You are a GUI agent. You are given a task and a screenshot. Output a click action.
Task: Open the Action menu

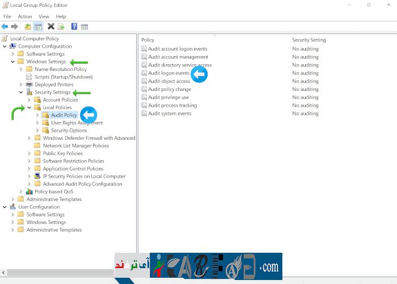25,16
